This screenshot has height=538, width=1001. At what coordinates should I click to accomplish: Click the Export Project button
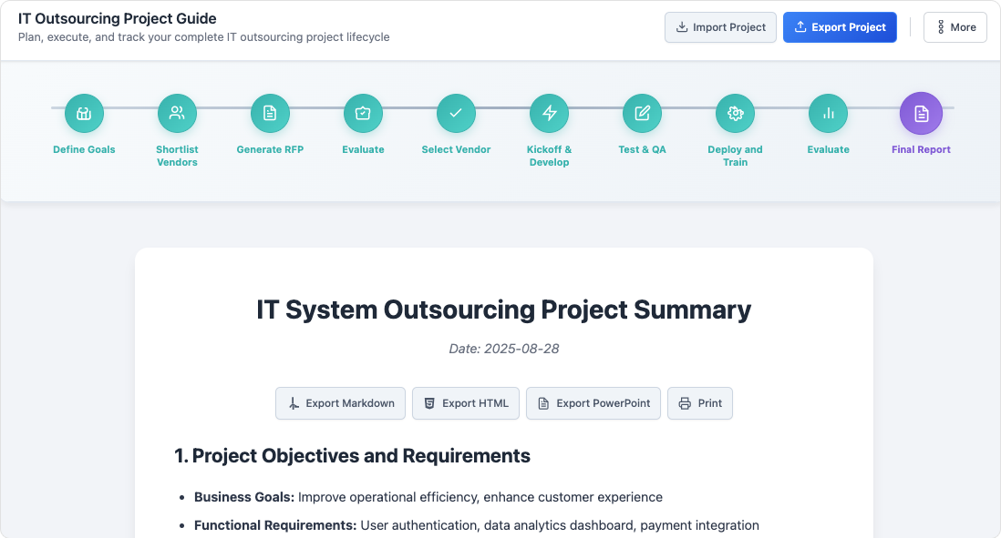coord(841,27)
